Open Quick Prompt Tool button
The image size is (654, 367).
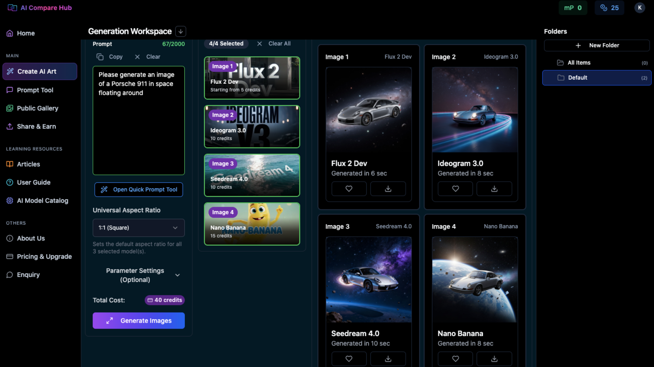[138, 189]
